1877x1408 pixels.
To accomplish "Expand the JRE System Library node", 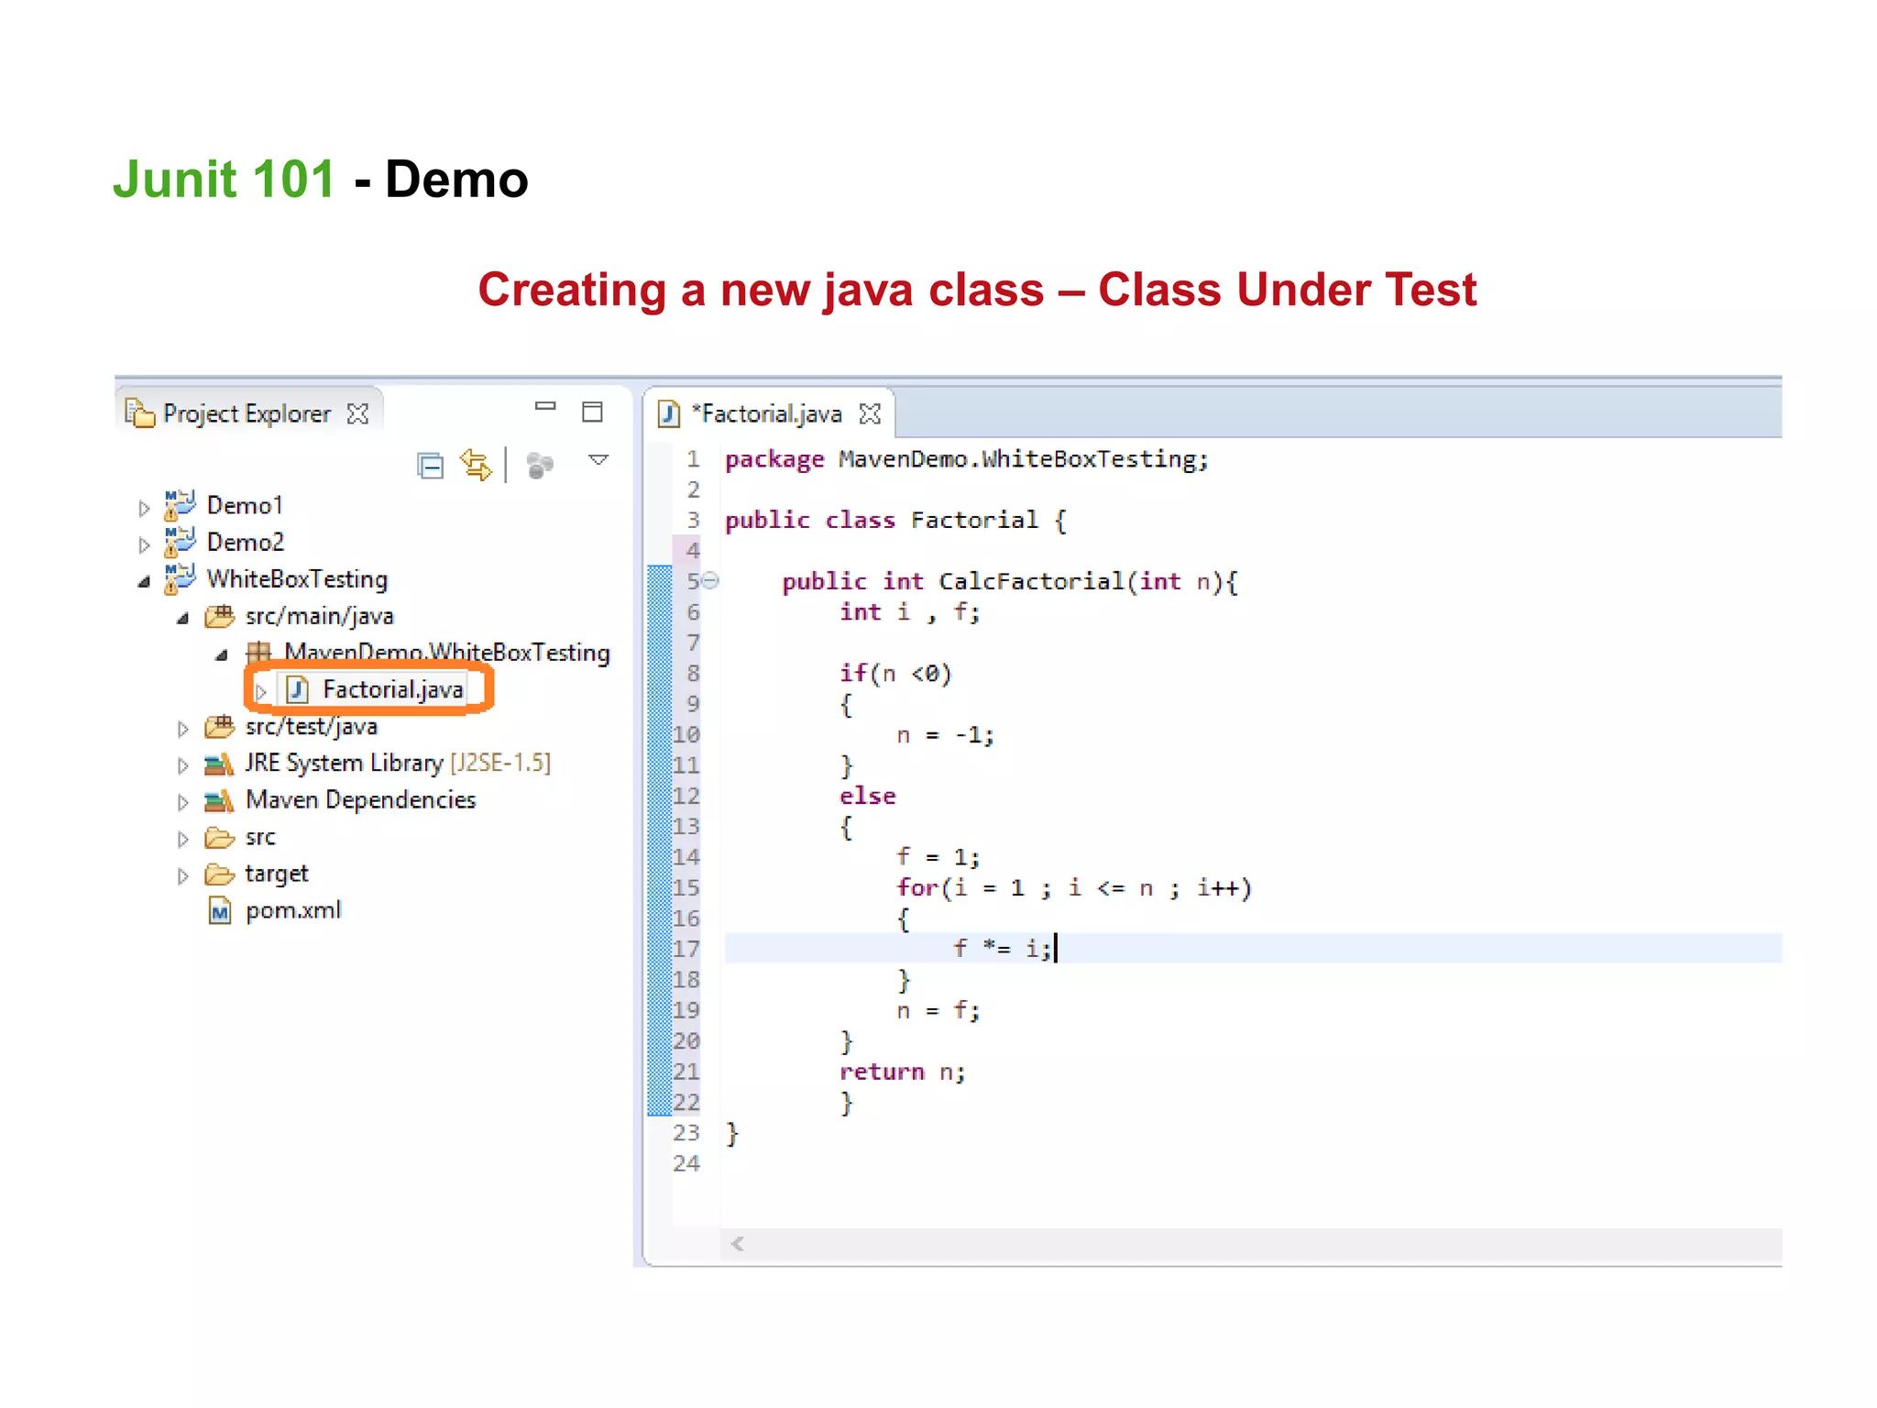I will pyautogui.click(x=182, y=765).
